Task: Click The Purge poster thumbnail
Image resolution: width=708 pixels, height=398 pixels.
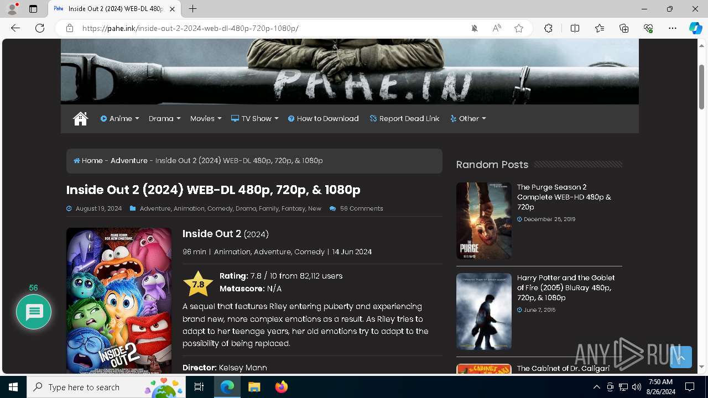Action: tap(484, 221)
